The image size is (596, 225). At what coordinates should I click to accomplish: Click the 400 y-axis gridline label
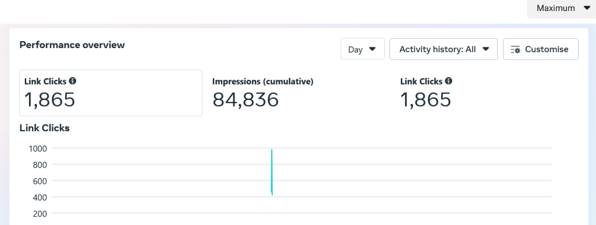pyautogui.click(x=40, y=197)
